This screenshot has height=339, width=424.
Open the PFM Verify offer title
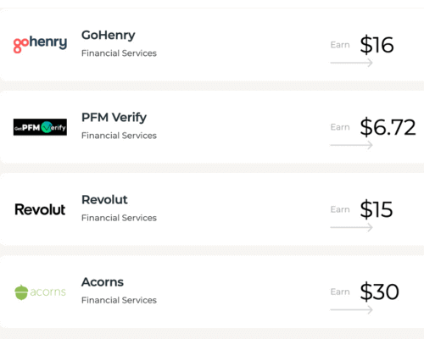[114, 118]
